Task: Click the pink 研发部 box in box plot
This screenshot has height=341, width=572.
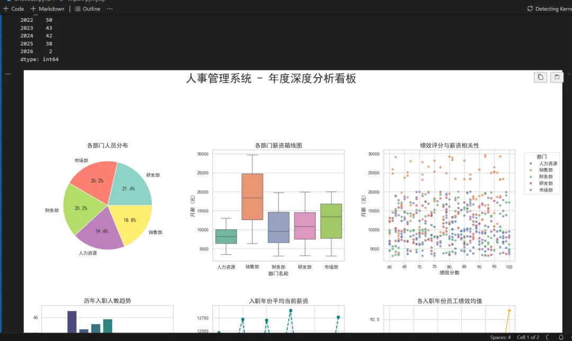Action: 305,226
